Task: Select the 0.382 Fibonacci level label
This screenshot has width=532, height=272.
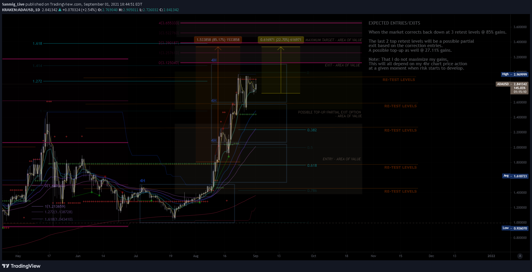Action: 312,130
